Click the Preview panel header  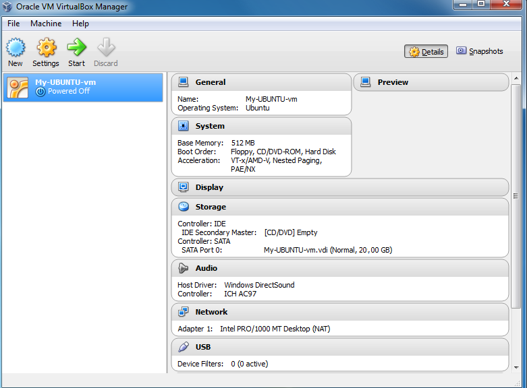click(431, 82)
